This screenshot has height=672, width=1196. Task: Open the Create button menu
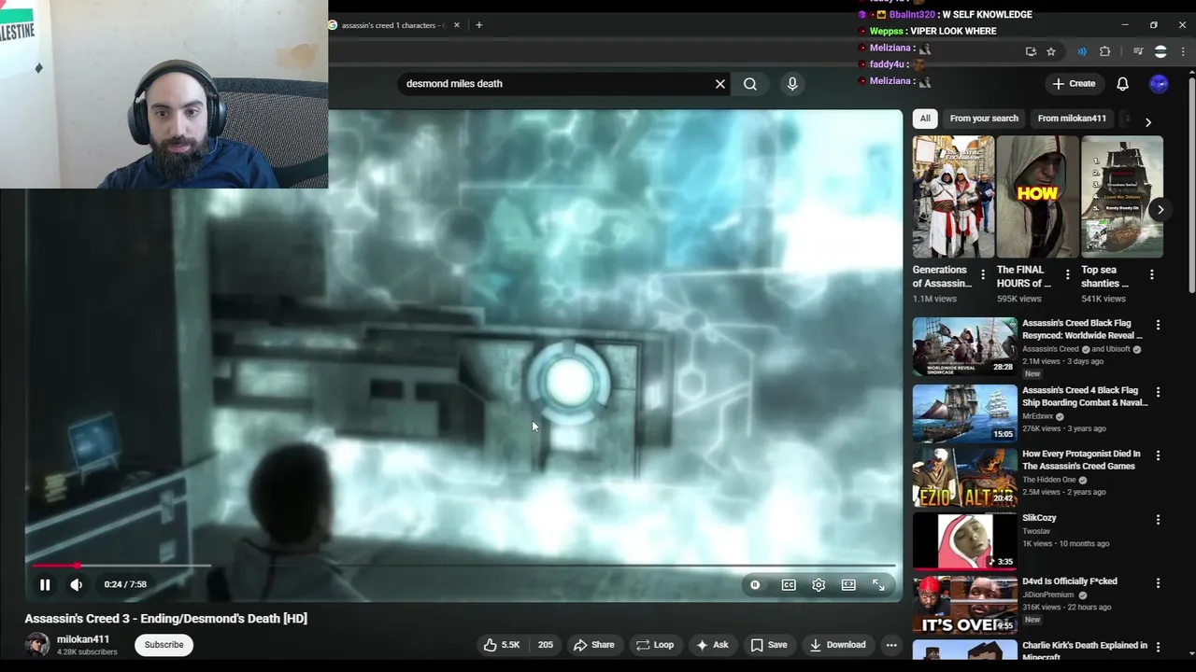click(1074, 84)
